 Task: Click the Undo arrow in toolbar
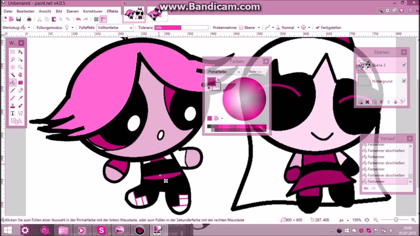(x=78, y=19)
